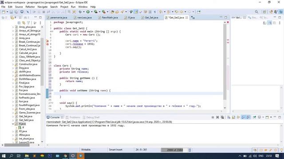284x159 pixels.
Task: Toggle Show Type Names in Variables view
Action: pos(264,23)
